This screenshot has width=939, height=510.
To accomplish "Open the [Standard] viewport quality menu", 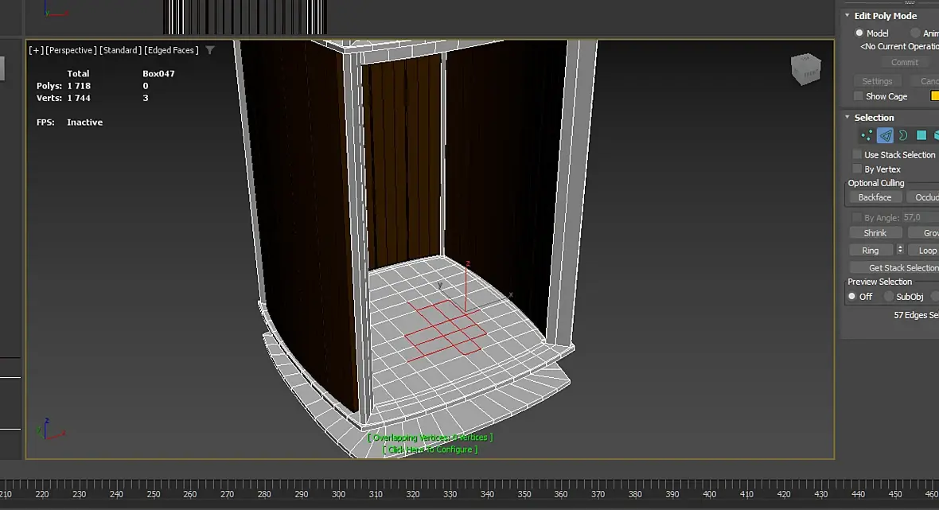I will coord(120,50).
